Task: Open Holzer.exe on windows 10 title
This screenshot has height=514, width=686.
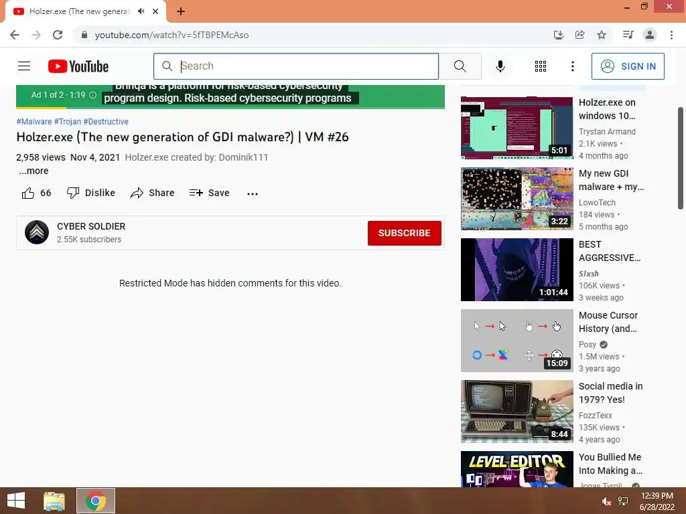Action: (607, 109)
